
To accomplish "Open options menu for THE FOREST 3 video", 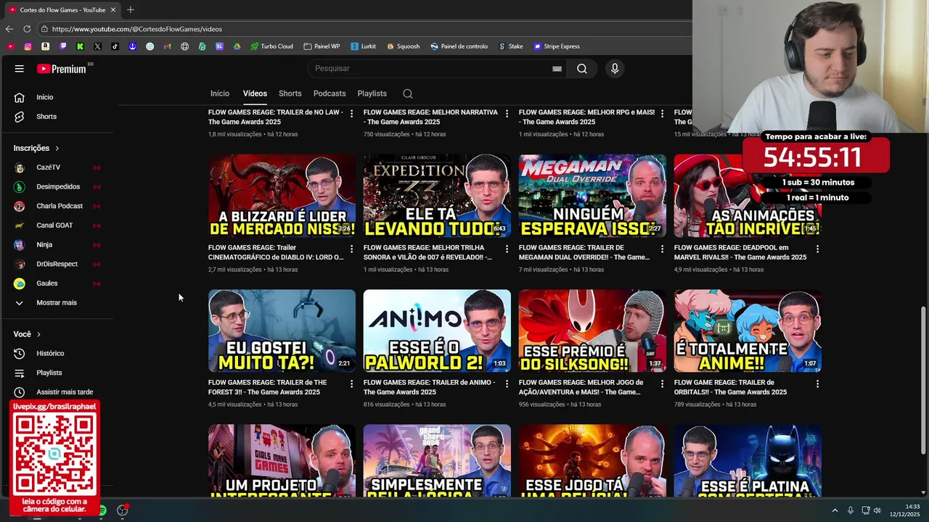I will click(351, 384).
